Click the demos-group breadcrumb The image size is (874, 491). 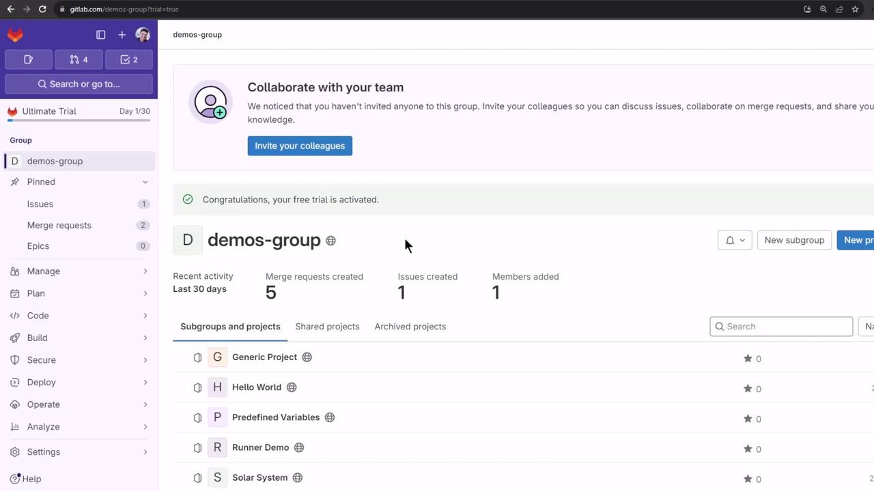[x=197, y=35]
